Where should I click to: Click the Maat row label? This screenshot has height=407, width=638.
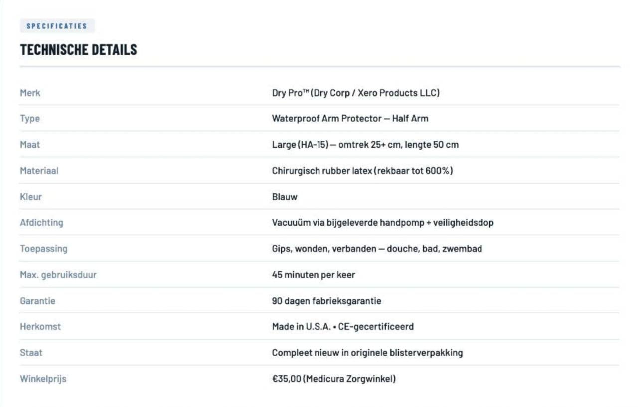coord(30,145)
